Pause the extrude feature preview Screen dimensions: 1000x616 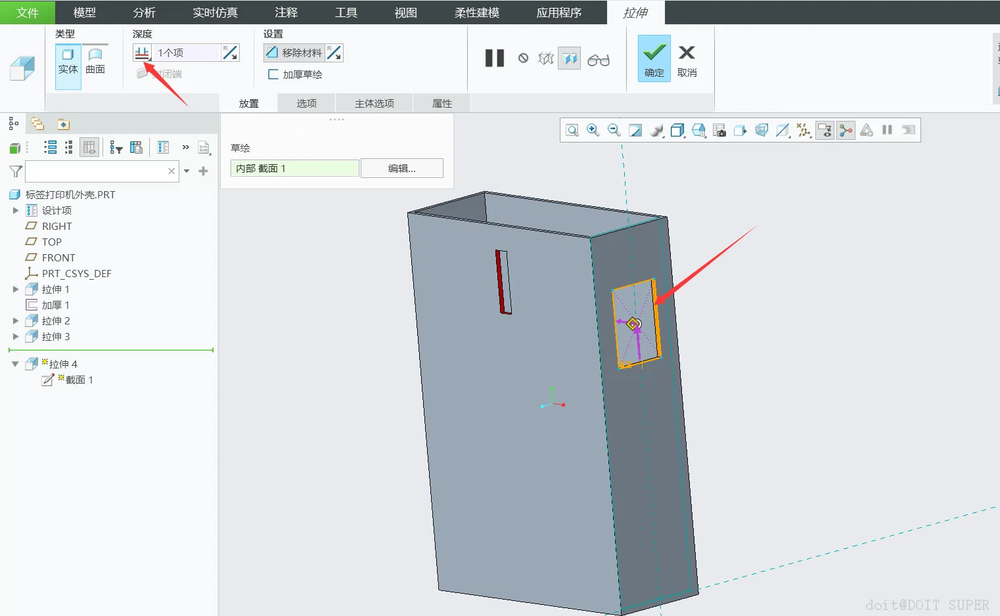tap(494, 58)
